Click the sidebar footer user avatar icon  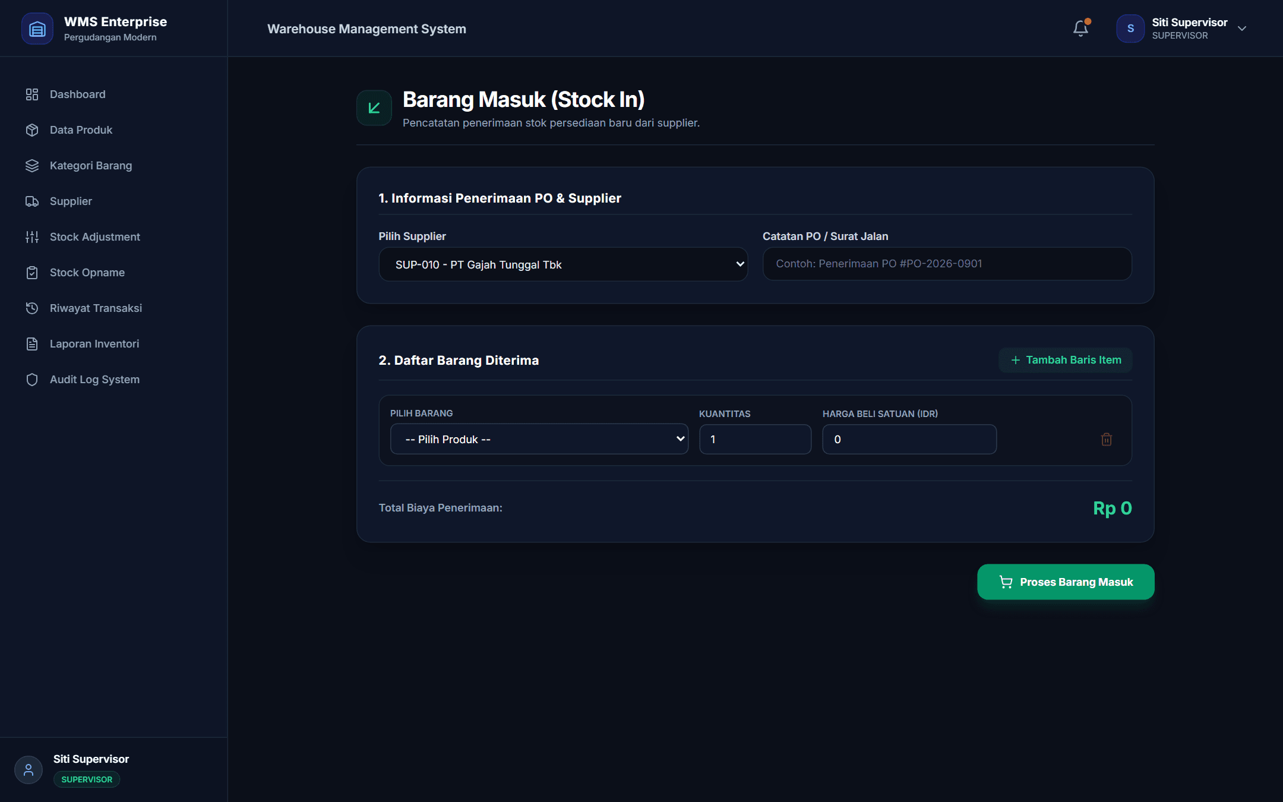(x=29, y=770)
